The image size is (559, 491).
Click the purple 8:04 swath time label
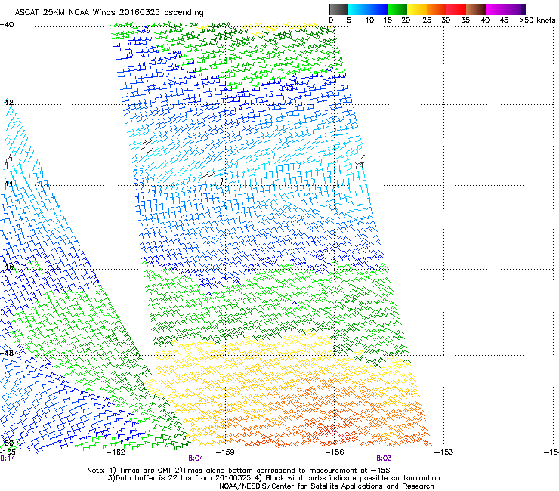196,459
